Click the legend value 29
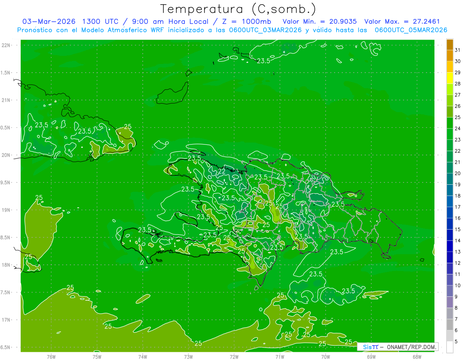 pyautogui.click(x=457, y=72)
